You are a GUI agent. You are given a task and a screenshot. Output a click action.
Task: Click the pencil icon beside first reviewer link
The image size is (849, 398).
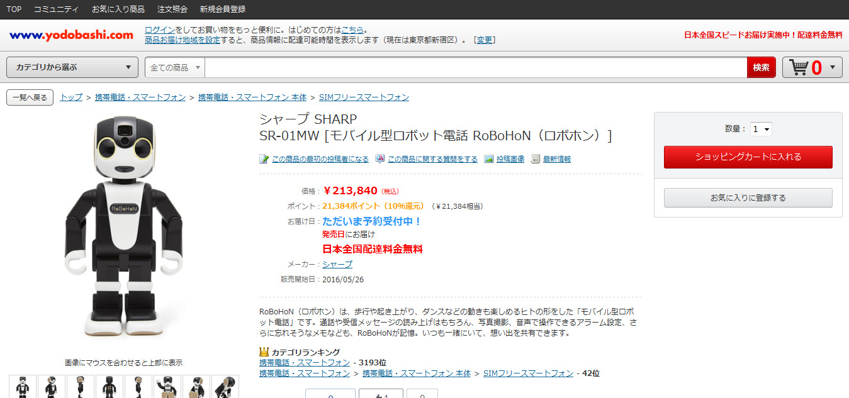coord(264,159)
